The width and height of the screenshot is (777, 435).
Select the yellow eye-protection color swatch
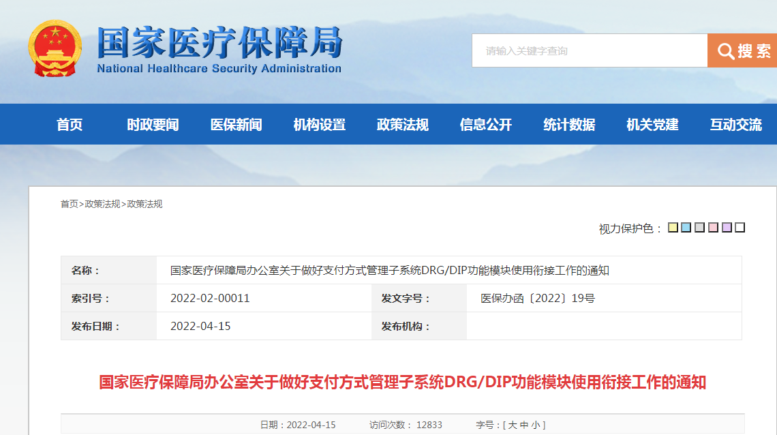click(673, 228)
